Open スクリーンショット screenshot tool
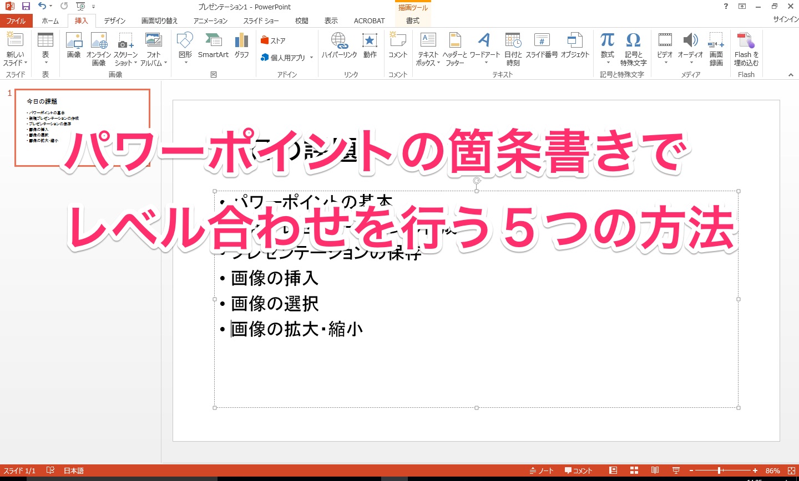The image size is (799, 481). pos(125,49)
